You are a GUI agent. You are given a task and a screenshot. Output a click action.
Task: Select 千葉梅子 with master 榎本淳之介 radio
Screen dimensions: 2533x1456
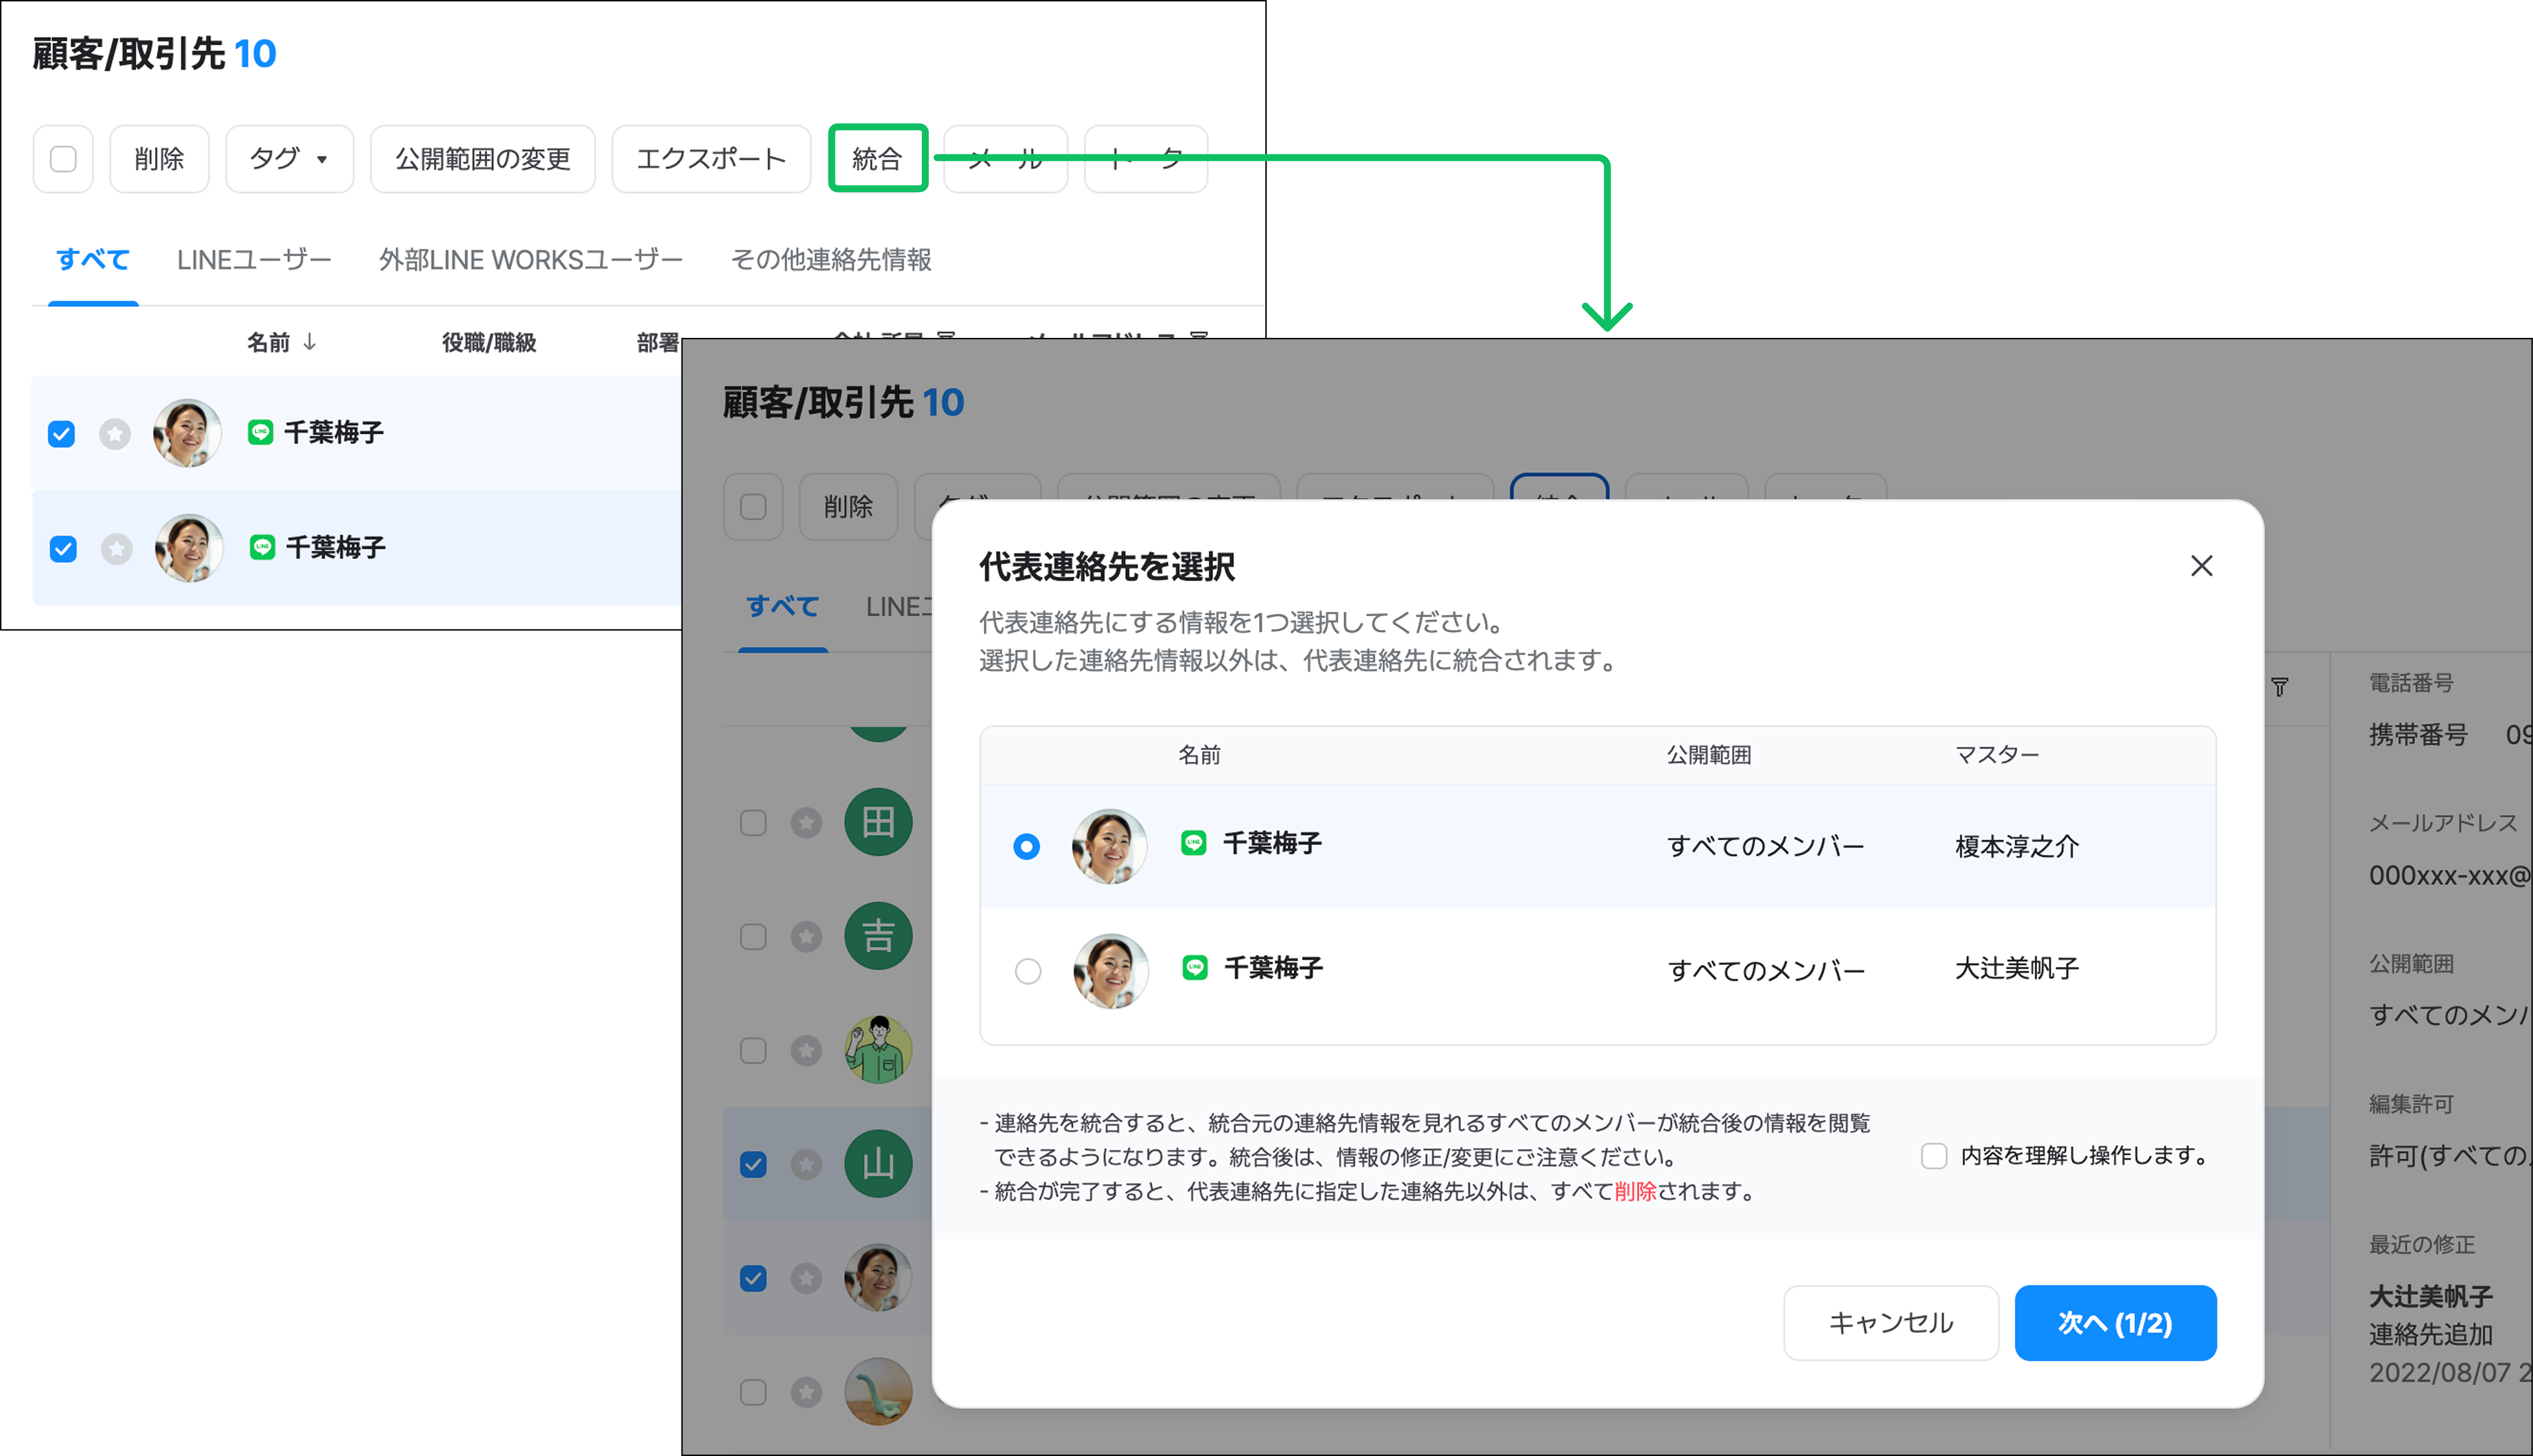(x=1026, y=846)
